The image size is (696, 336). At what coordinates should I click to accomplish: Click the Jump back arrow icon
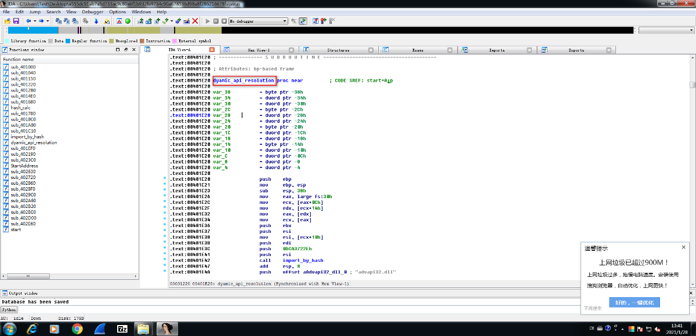point(28,21)
